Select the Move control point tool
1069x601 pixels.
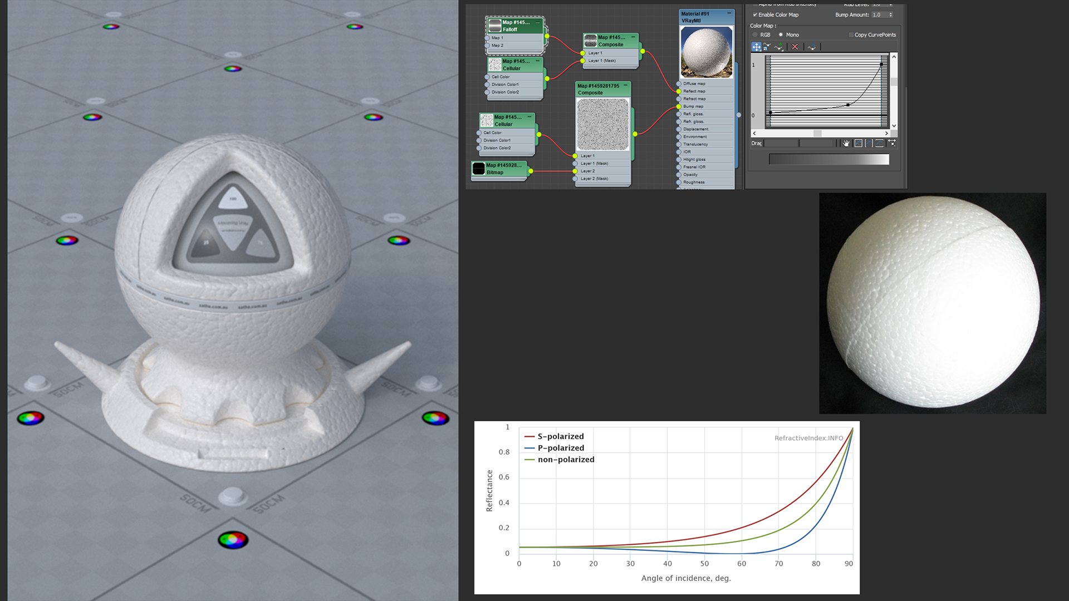pyautogui.click(x=756, y=47)
